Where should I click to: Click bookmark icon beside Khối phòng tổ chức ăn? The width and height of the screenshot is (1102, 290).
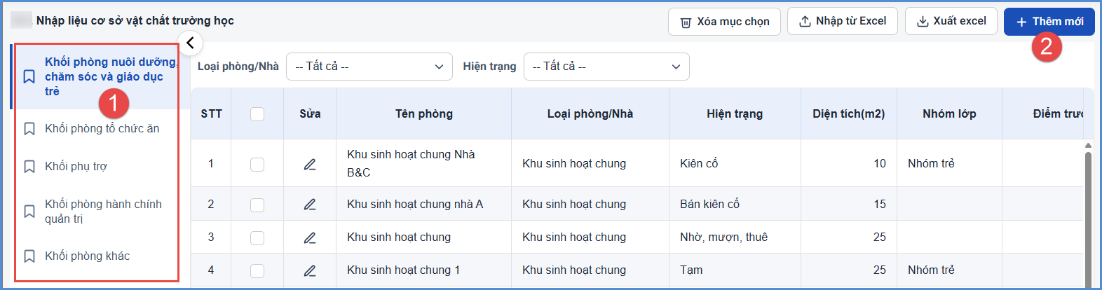29,129
